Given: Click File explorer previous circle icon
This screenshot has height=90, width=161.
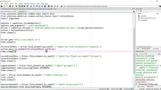Looking at the screenshot, I should pos(137,11).
